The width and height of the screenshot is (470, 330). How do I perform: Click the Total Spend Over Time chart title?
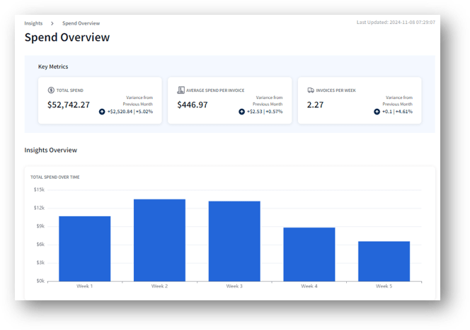pos(55,177)
